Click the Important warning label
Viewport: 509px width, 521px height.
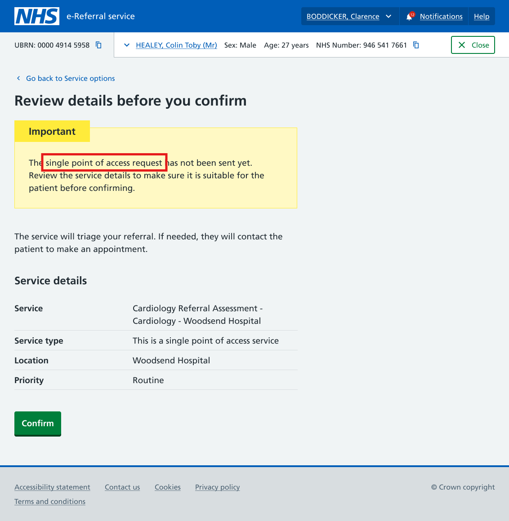[x=52, y=131]
